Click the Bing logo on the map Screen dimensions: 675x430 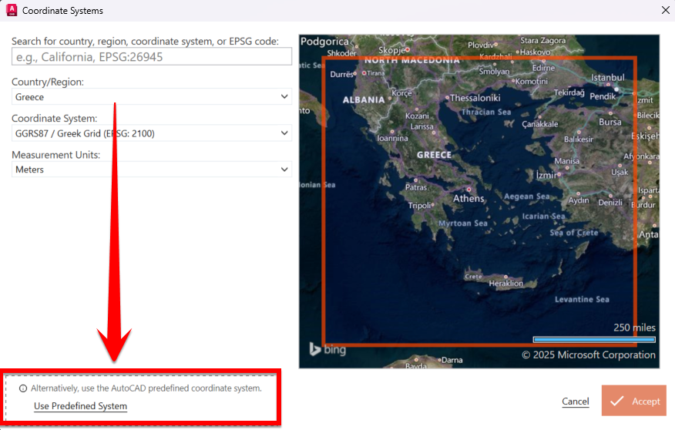327,349
